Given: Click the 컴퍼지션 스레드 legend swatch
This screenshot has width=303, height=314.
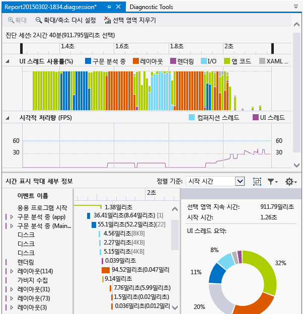Looking at the screenshot, I should click(x=192, y=117).
